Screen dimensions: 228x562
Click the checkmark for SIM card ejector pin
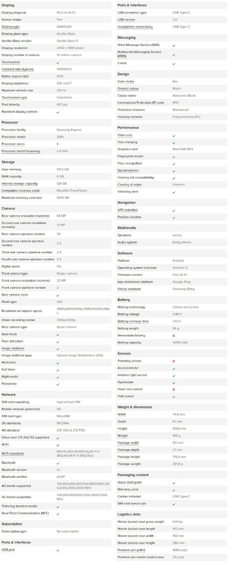pos(174,504)
